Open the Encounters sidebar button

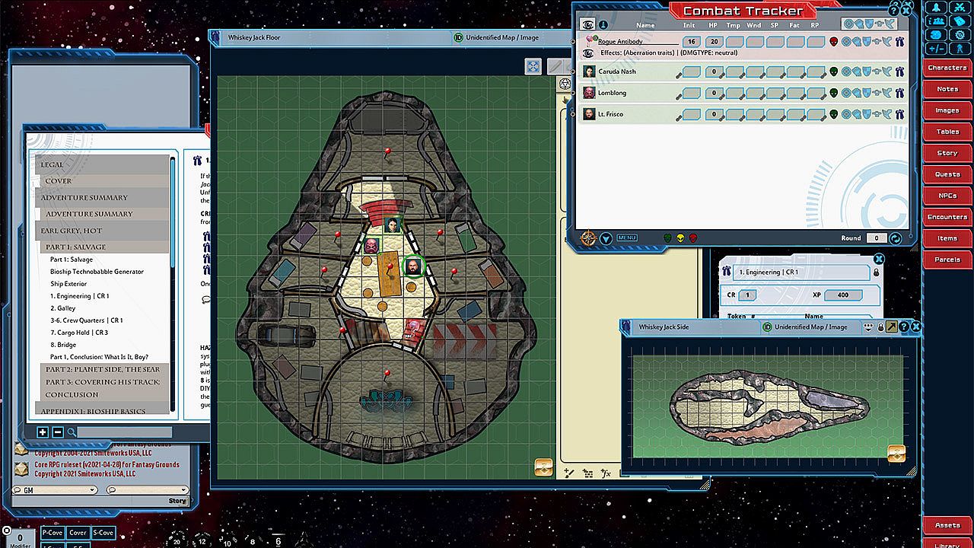(x=947, y=217)
